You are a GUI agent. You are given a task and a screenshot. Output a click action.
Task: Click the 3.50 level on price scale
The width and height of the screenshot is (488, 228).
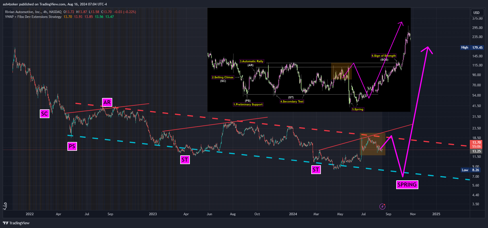[x=476, y=204]
